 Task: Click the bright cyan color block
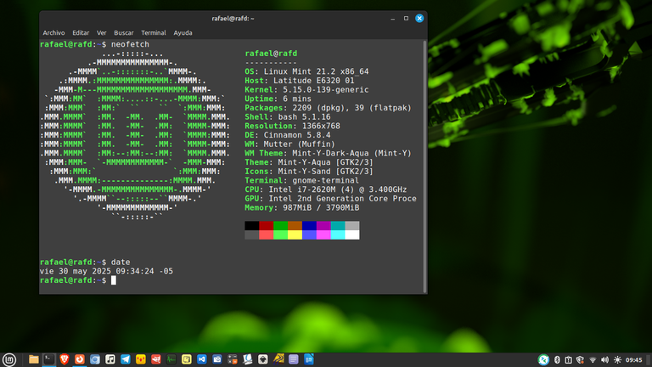point(338,234)
